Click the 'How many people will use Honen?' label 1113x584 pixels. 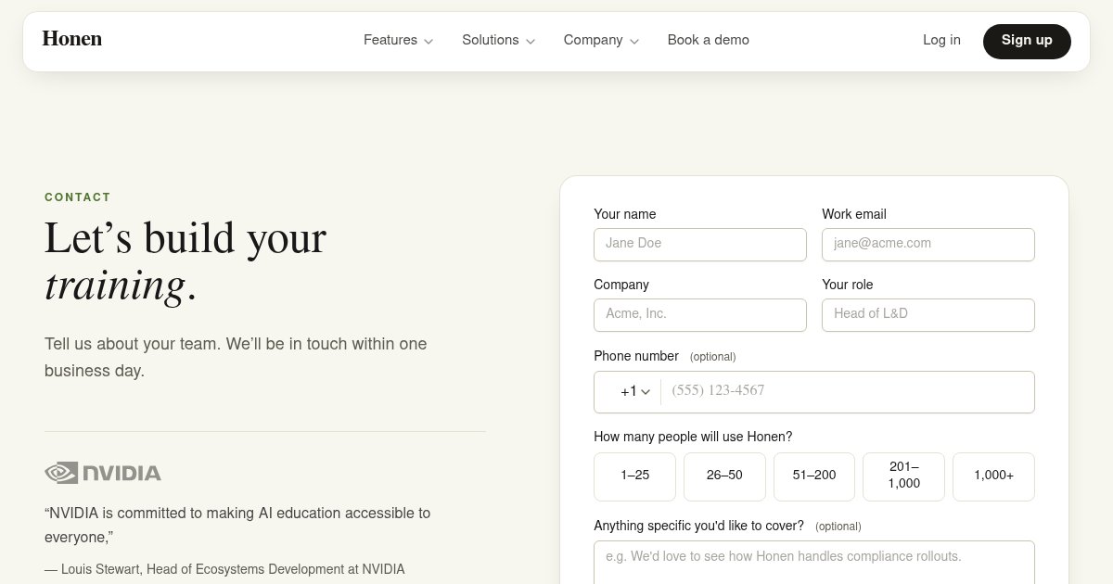[x=693, y=437]
